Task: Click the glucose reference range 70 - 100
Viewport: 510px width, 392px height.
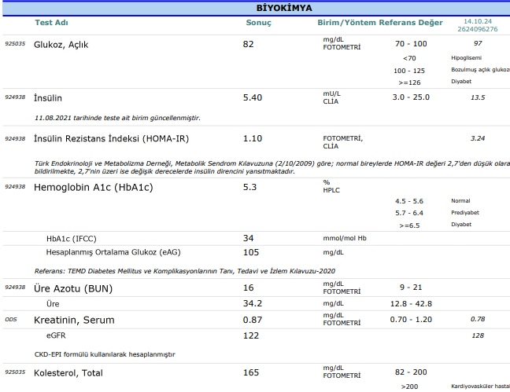Action: 411,44
